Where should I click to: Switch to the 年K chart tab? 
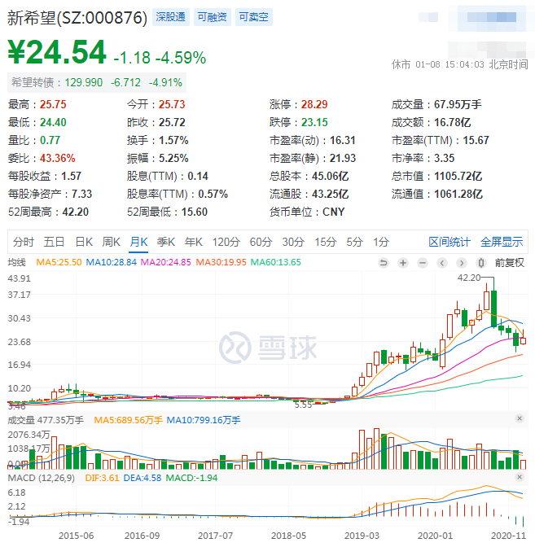193,242
